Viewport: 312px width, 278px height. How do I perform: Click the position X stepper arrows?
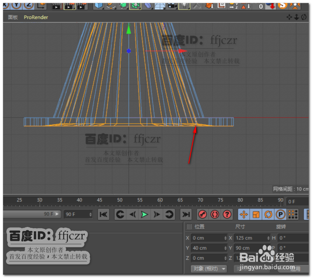coord(226,238)
